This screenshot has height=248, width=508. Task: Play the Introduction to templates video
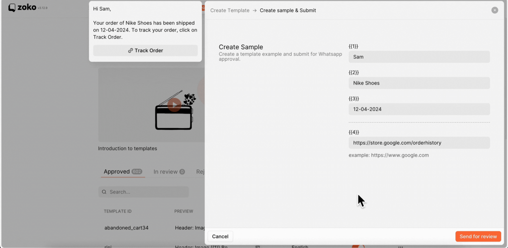[174, 105]
